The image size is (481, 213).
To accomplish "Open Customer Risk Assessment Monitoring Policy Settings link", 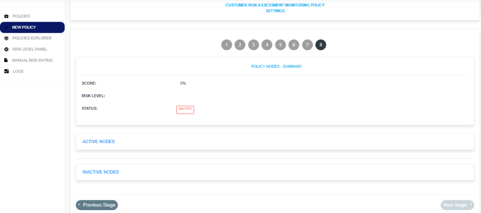I will (x=275, y=8).
